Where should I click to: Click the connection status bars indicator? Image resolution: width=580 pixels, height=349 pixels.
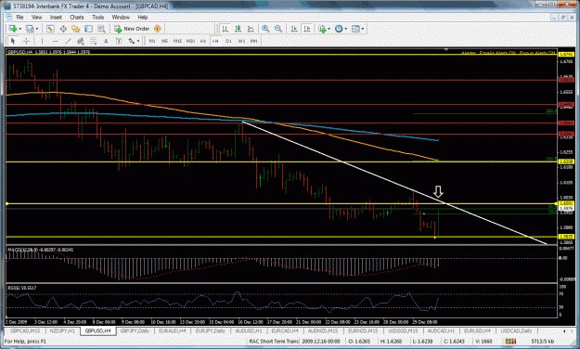coord(510,342)
